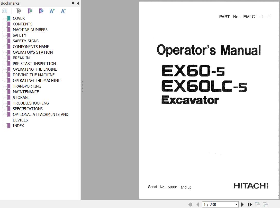The image size is (280, 208).
Task: Click the EX60LC-5 model heading
Action: click(x=204, y=86)
